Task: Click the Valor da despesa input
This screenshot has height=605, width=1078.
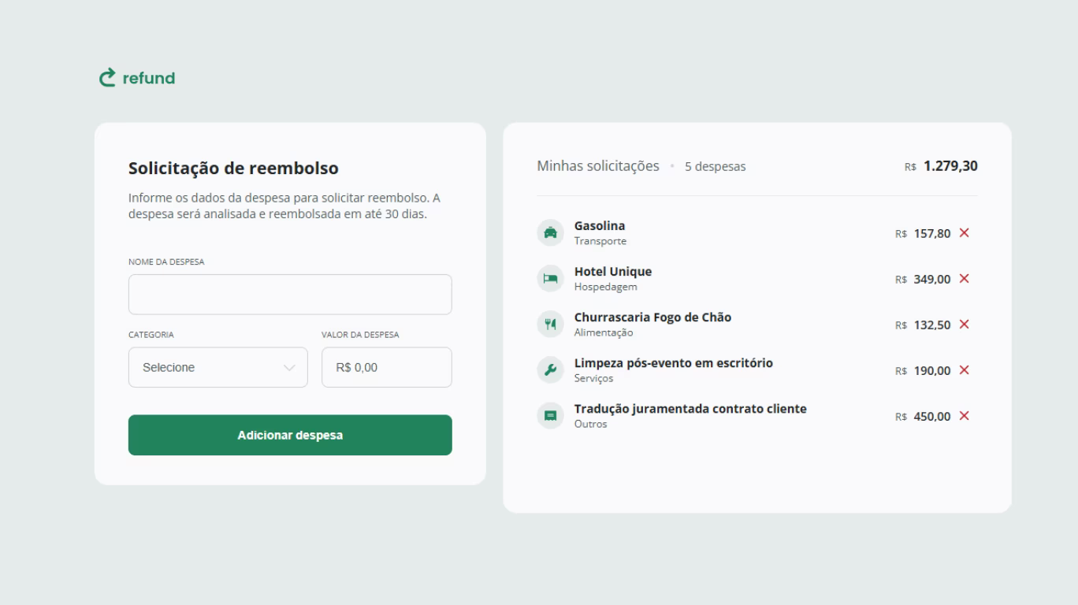Action: tap(386, 367)
